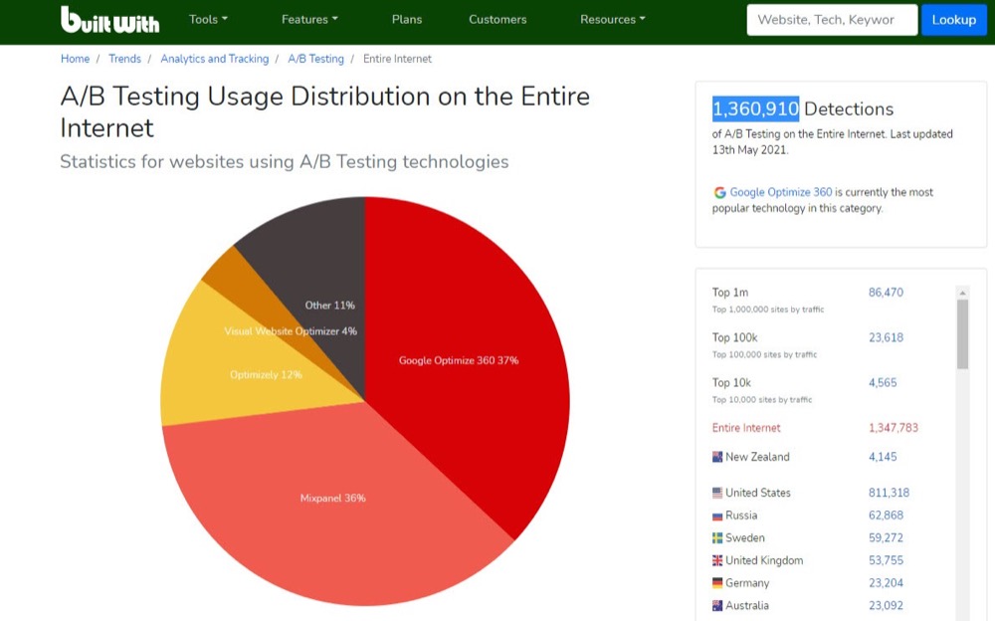This screenshot has width=995, height=621.
Task: Click the Sweden flag icon
Action: [x=717, y=538]
